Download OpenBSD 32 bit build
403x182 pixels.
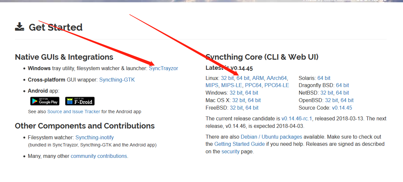point(332,100)
